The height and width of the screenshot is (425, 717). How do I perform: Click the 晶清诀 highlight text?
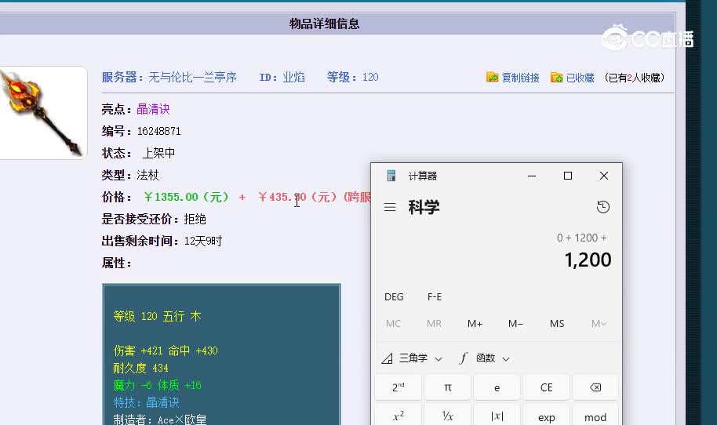[x=153, y=109]
